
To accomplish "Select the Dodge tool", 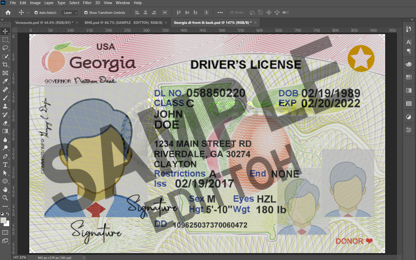I will pyautogui.click(x=5, y=148).
